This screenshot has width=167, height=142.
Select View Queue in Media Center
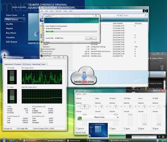coord(15,20)
